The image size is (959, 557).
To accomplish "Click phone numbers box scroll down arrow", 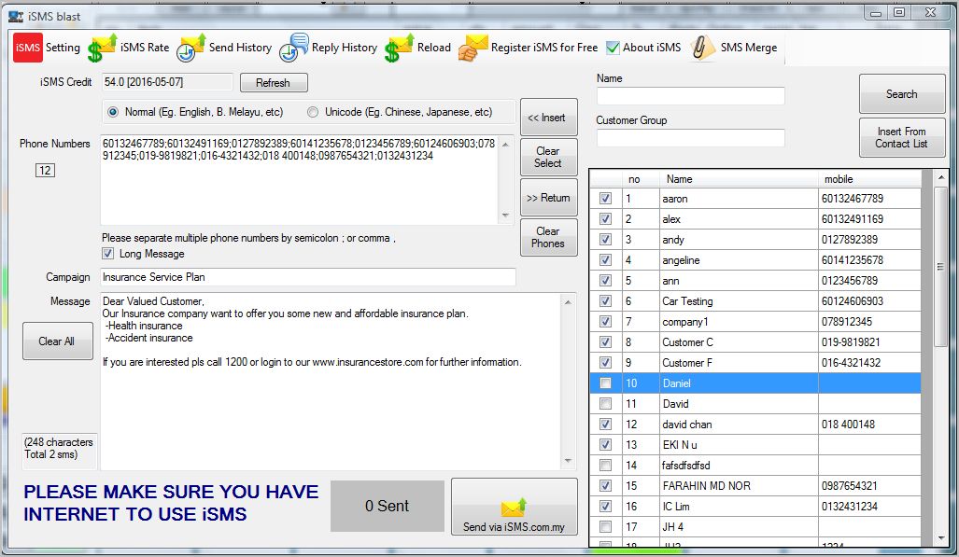I will tap(506, 216).
